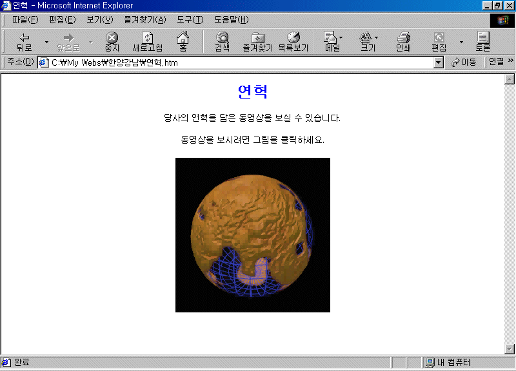516x371 pixels.
Task: Click the 주소(D) address label
Action: point(21,61)
